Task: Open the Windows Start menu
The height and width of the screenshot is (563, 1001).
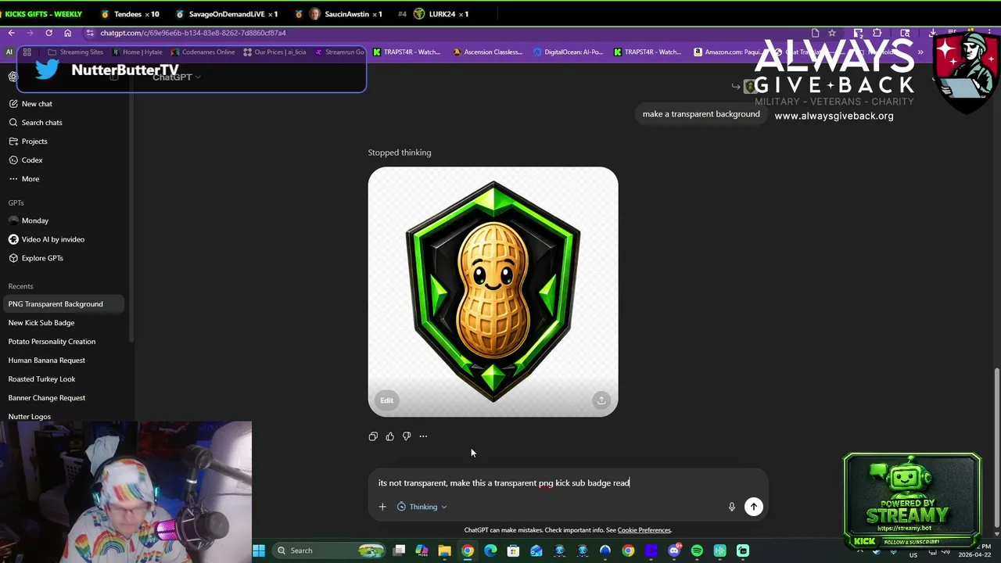Action: click(259, 550)
